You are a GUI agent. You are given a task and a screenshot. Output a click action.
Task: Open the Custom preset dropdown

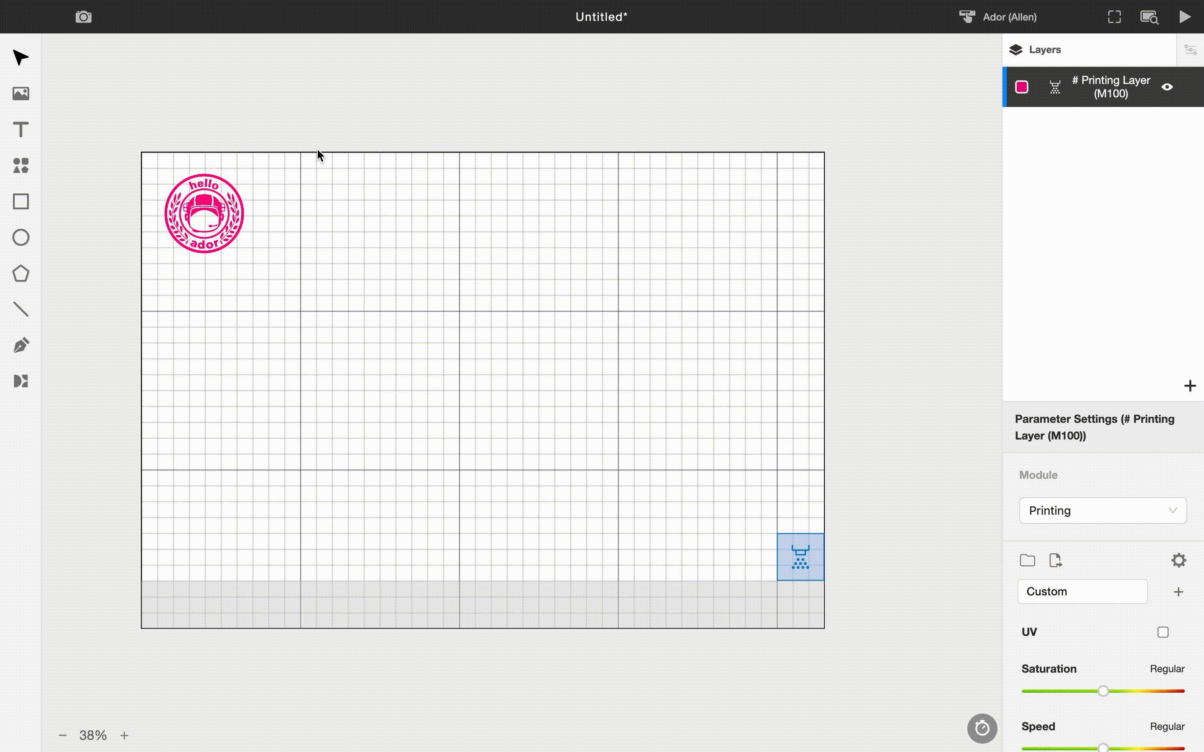(x=1083, y=592)
